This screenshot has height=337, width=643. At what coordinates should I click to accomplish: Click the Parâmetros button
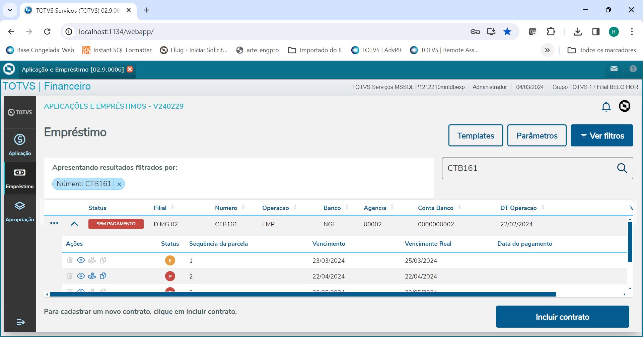(x=537, y=135)
